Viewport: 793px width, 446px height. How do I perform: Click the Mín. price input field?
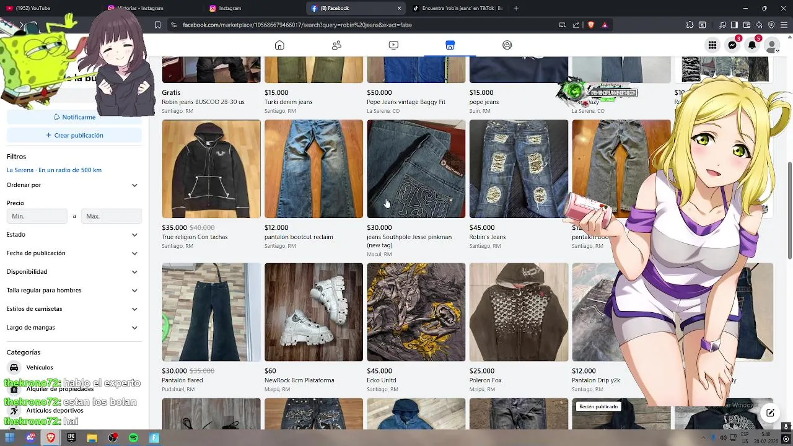[37, 216]
